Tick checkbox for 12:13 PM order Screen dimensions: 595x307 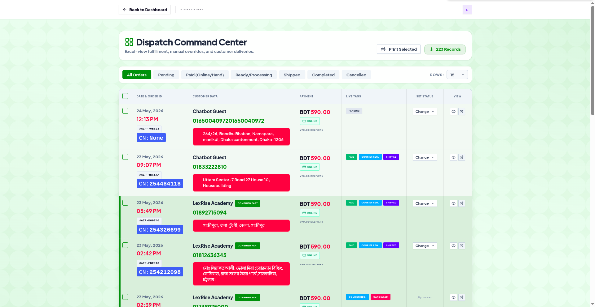pyautogui.click(x=125, y=111)
